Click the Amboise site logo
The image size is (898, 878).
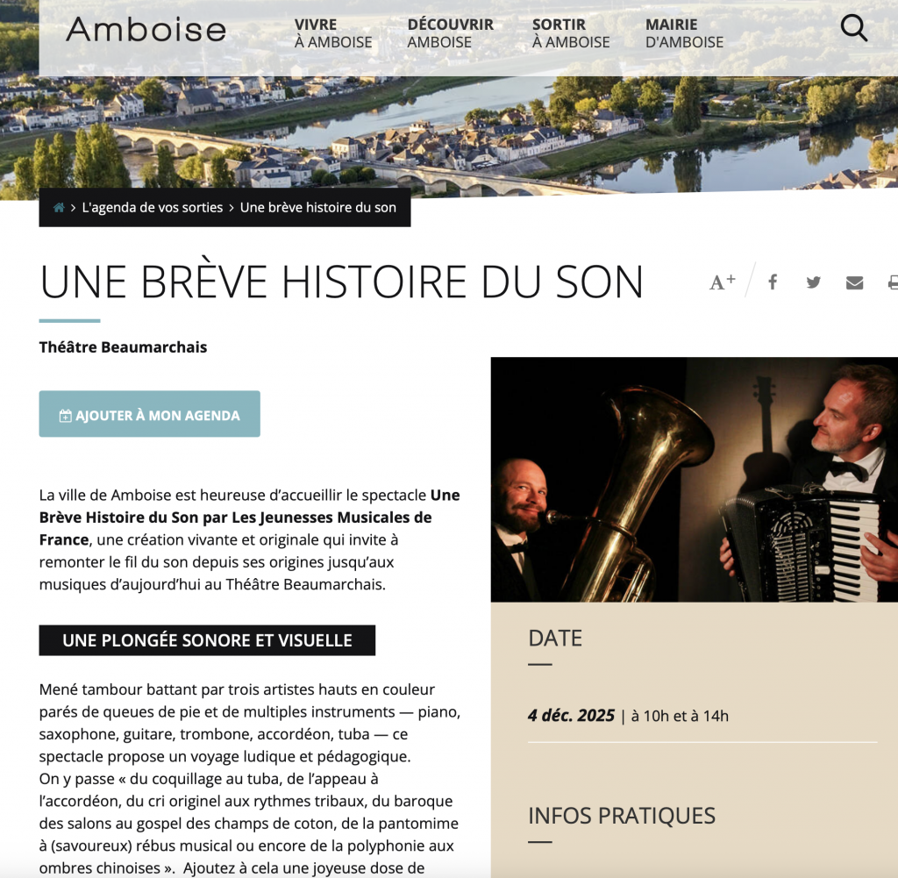click(x=146, y=30)
